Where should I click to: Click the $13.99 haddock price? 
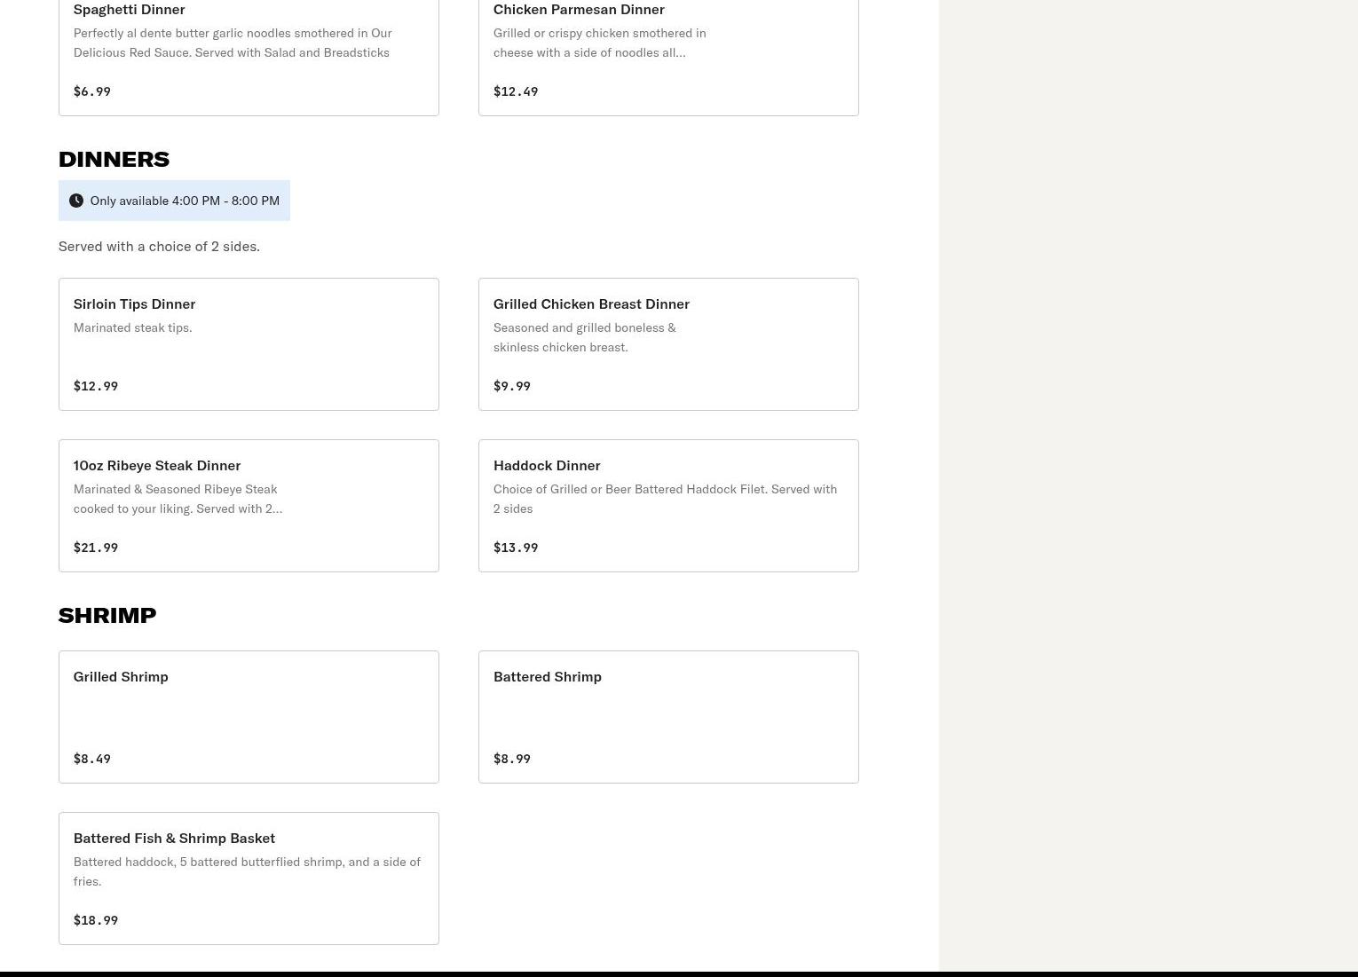516,548
